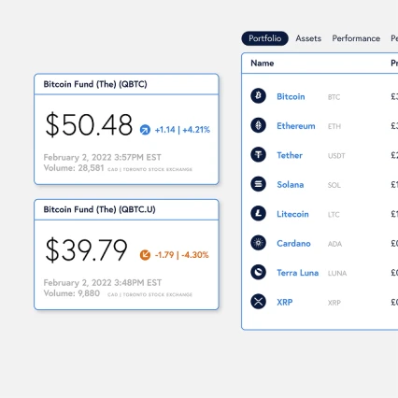This screenshot has width=398, height=398.
Task: Click the Tether coin icon
Action: pyautogui.click(x=258, y=154)
